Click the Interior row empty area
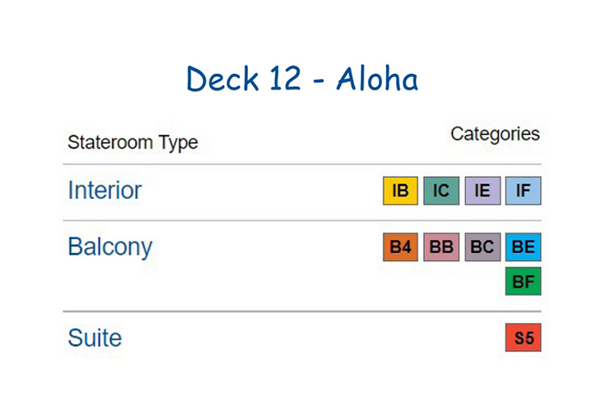603x402 pixels. coord(262,190)
